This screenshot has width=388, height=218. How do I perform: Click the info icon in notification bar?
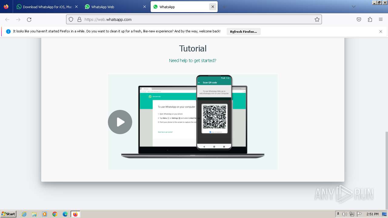[x=8, y=31]
